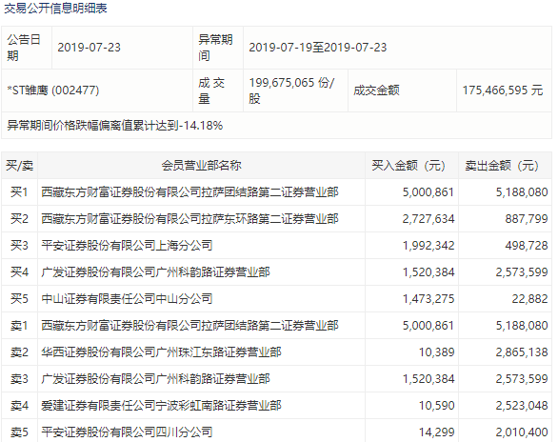The width and height of the screenshot is (558, 442).
Task: Select the 成交量 label cell
Action: 218,90
